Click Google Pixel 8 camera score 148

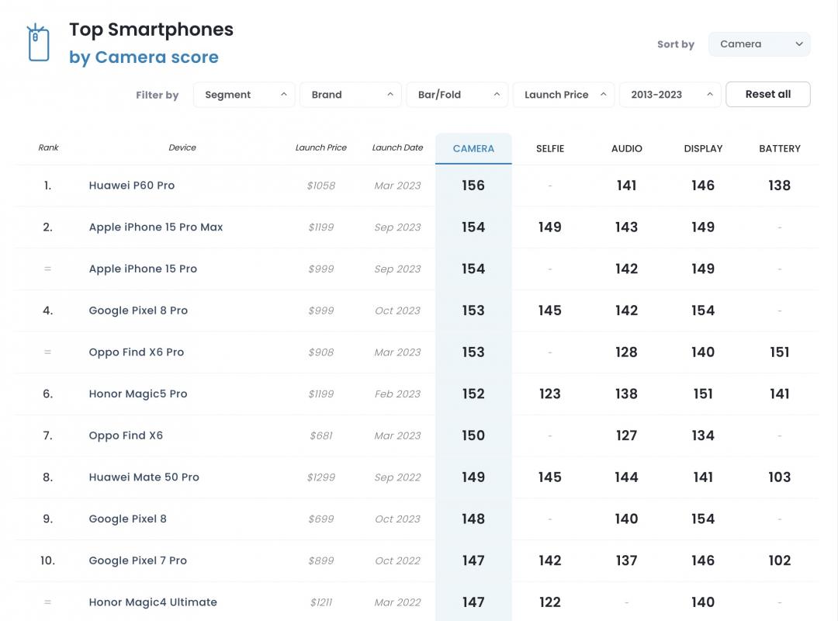click(x=473, y=519)
